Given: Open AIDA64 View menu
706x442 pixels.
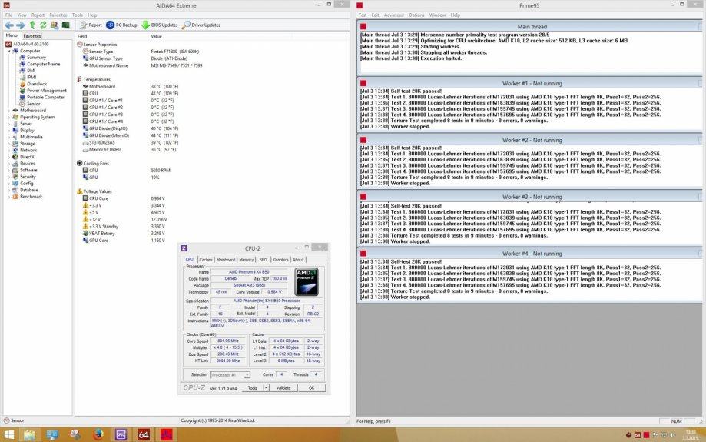Looking at the screenshot, I should pos(22,15).
